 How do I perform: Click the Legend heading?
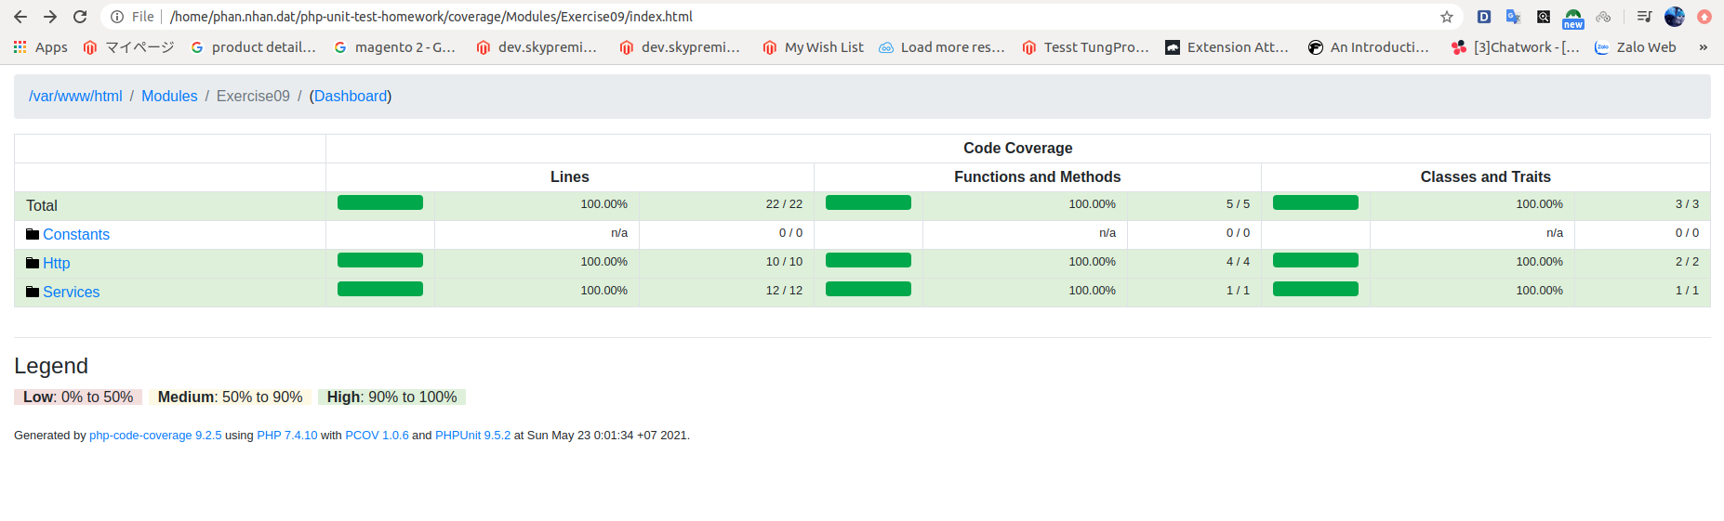click(51, 366)
